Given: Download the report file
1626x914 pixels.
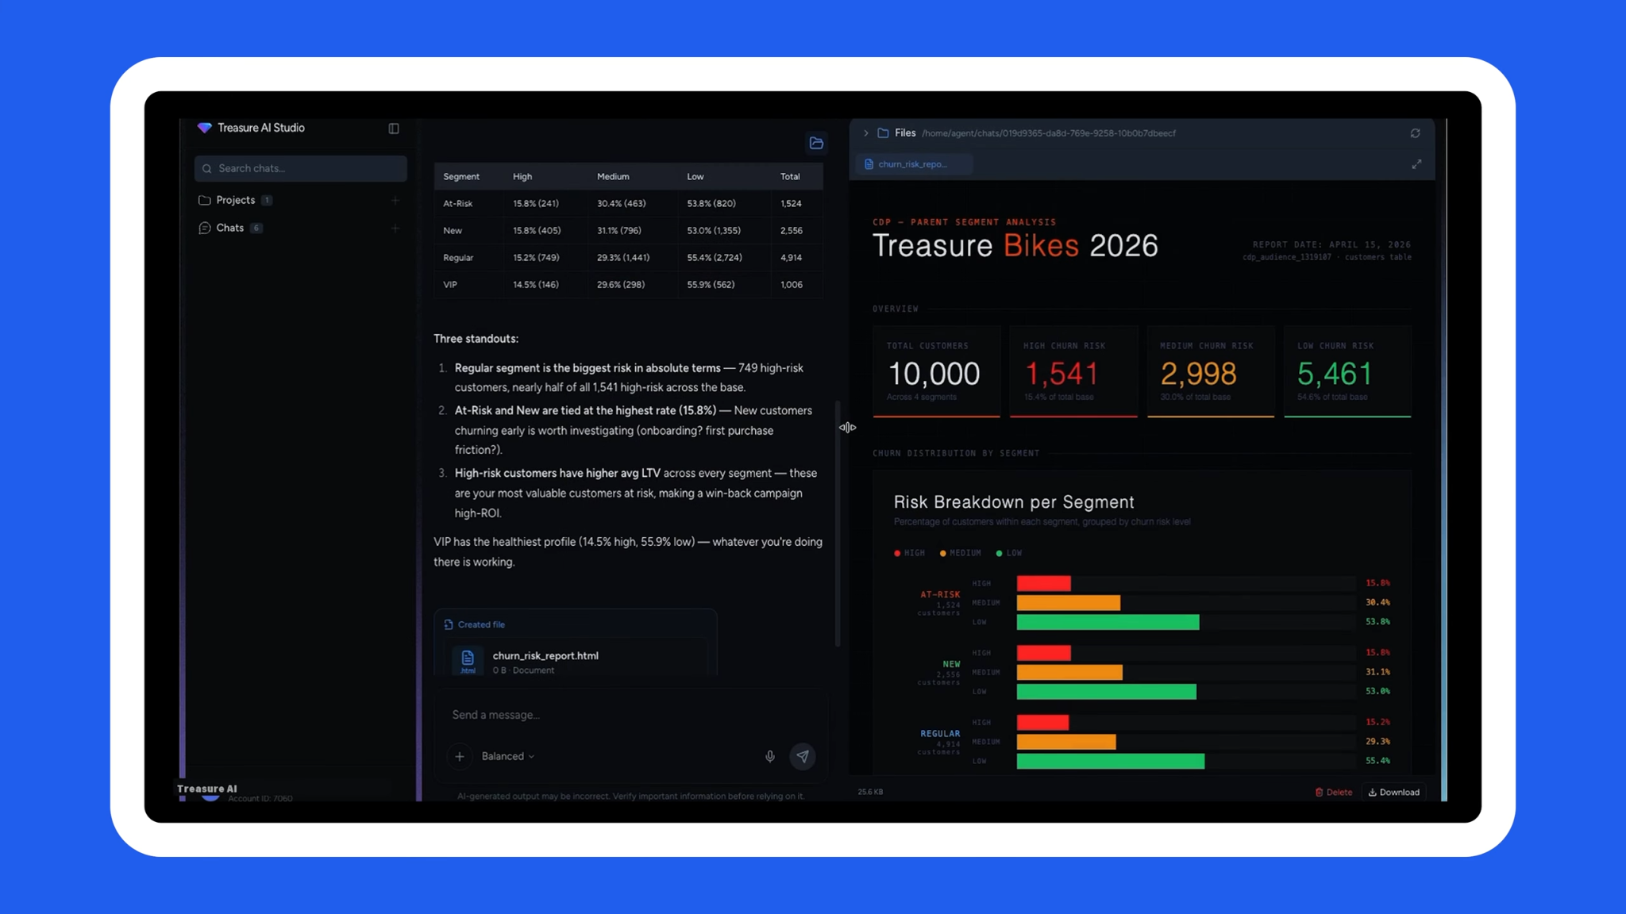Looking at the screenshot, I should [1394, 793].
